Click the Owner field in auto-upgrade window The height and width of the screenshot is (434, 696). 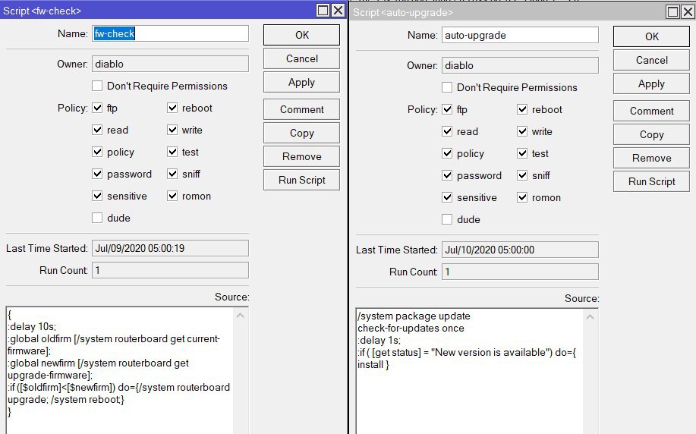(520, 65)
